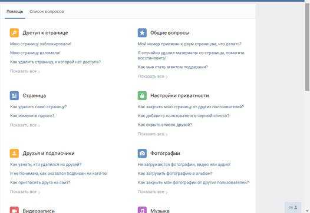Click the blue camera icon for Фотографии

142,153
